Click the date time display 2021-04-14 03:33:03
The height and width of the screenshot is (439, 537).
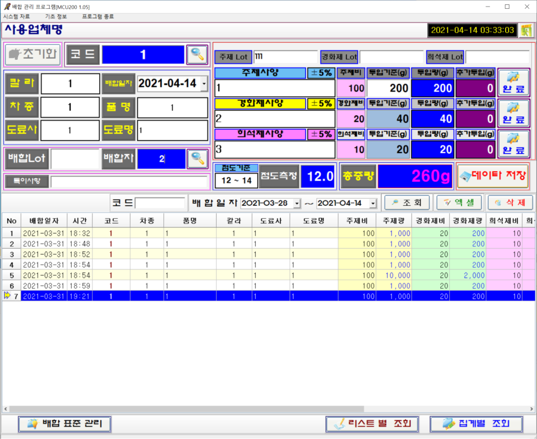(473, 31)
